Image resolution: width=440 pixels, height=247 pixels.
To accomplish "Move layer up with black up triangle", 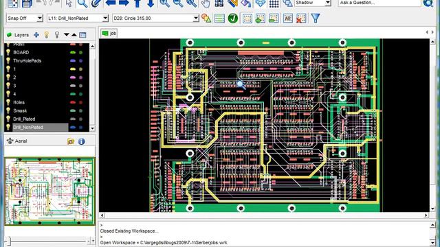I will point(74,35).
